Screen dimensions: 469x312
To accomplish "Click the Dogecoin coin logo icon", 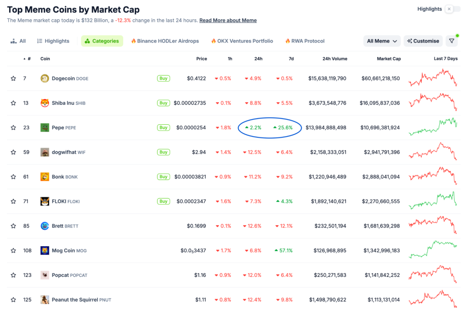I will 44,79.
